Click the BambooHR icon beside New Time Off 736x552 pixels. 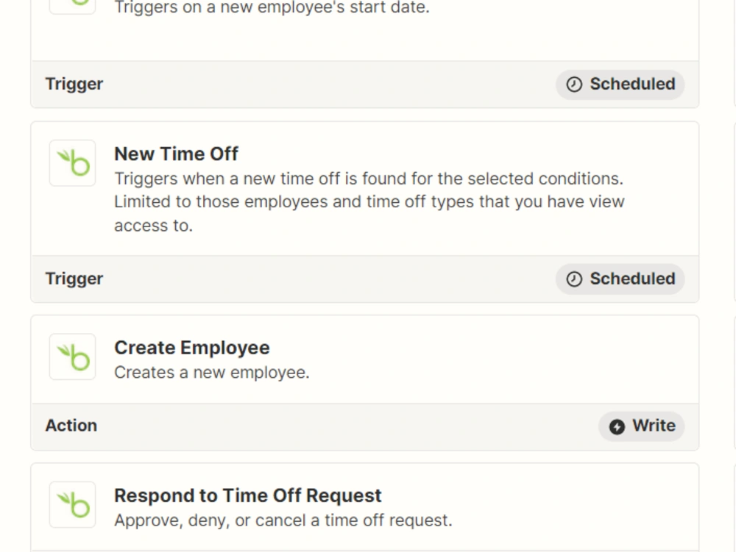[x=71, y=163]
